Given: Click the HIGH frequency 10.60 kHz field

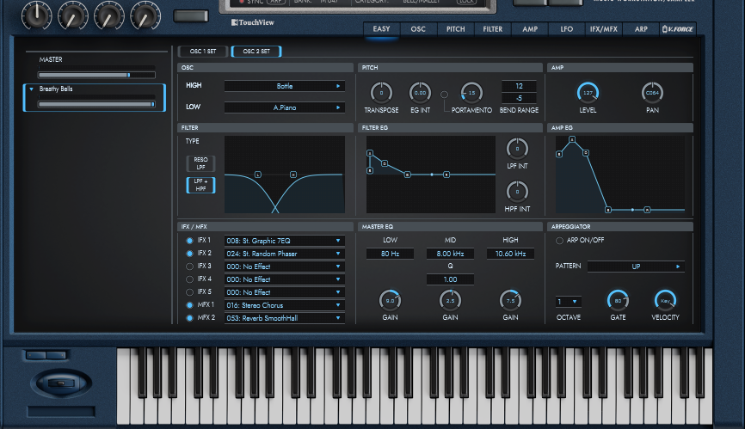Looking at the screenshot, I should coord(510,254).
